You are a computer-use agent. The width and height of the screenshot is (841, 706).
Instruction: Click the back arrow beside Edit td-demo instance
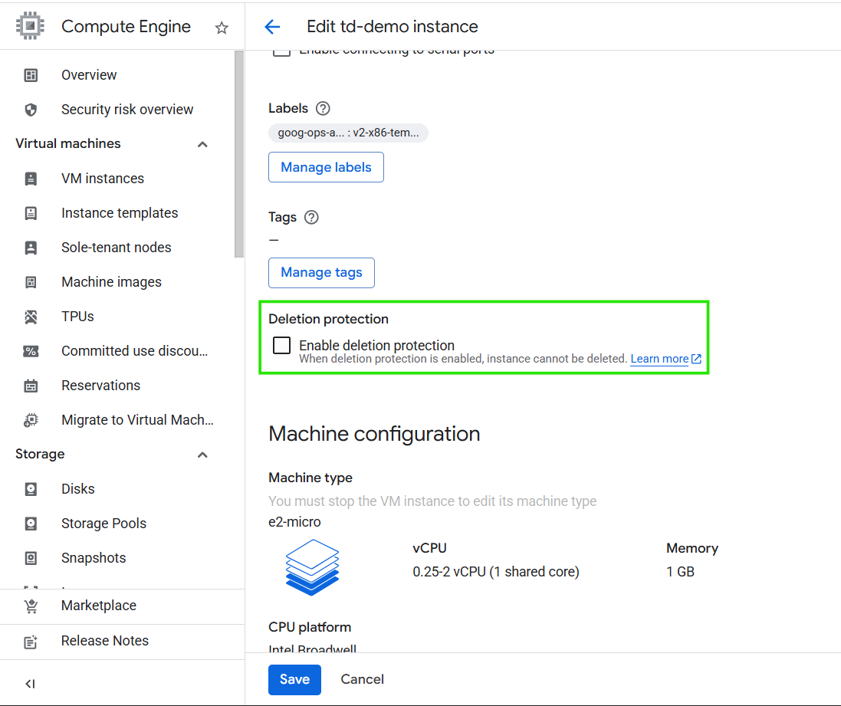272,27
